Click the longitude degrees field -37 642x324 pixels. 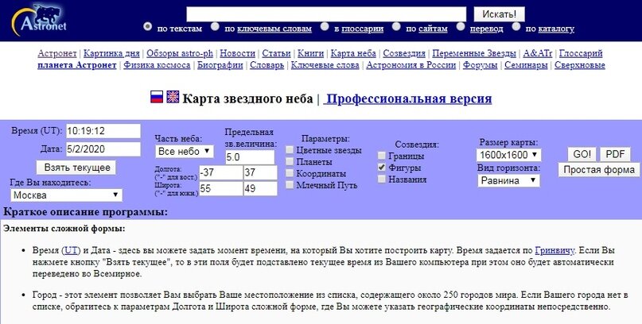[220, 172]
